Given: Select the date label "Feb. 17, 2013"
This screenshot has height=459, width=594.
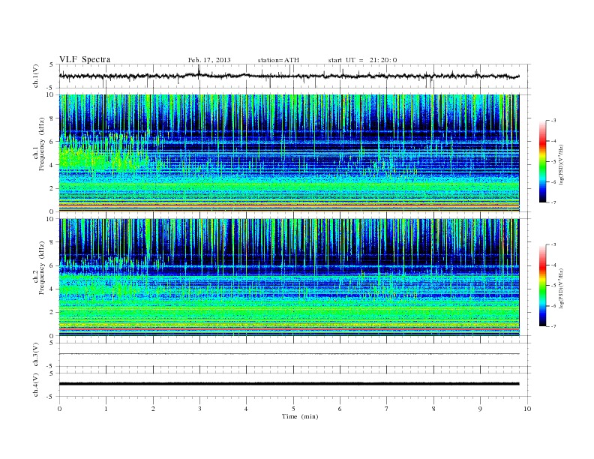Looking at the screenshot, I should point(209,60).
